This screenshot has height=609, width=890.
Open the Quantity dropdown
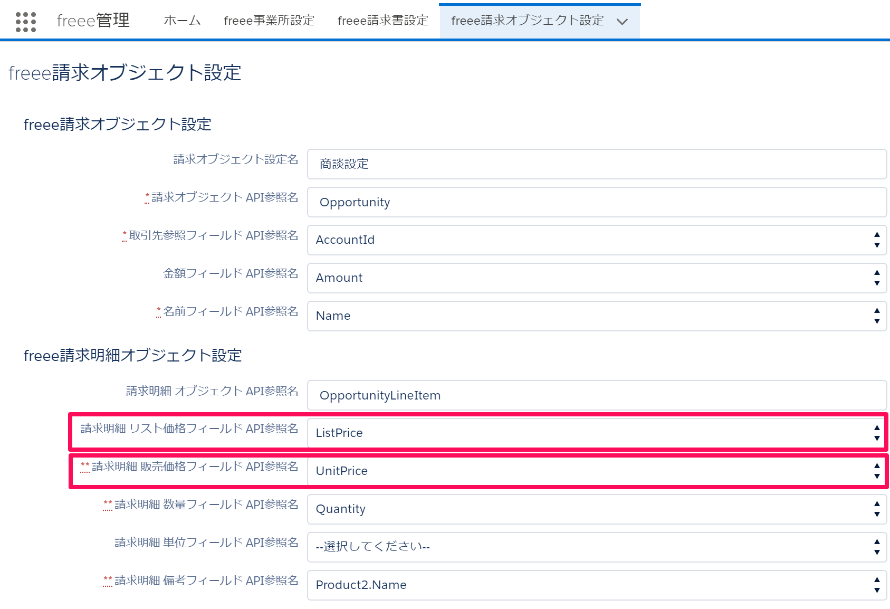[x=597, y=509]
